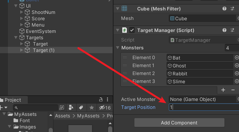The image size is (239, 132).
Task: Collapse the Targets hierarchy group
Action: pos(16,37)
